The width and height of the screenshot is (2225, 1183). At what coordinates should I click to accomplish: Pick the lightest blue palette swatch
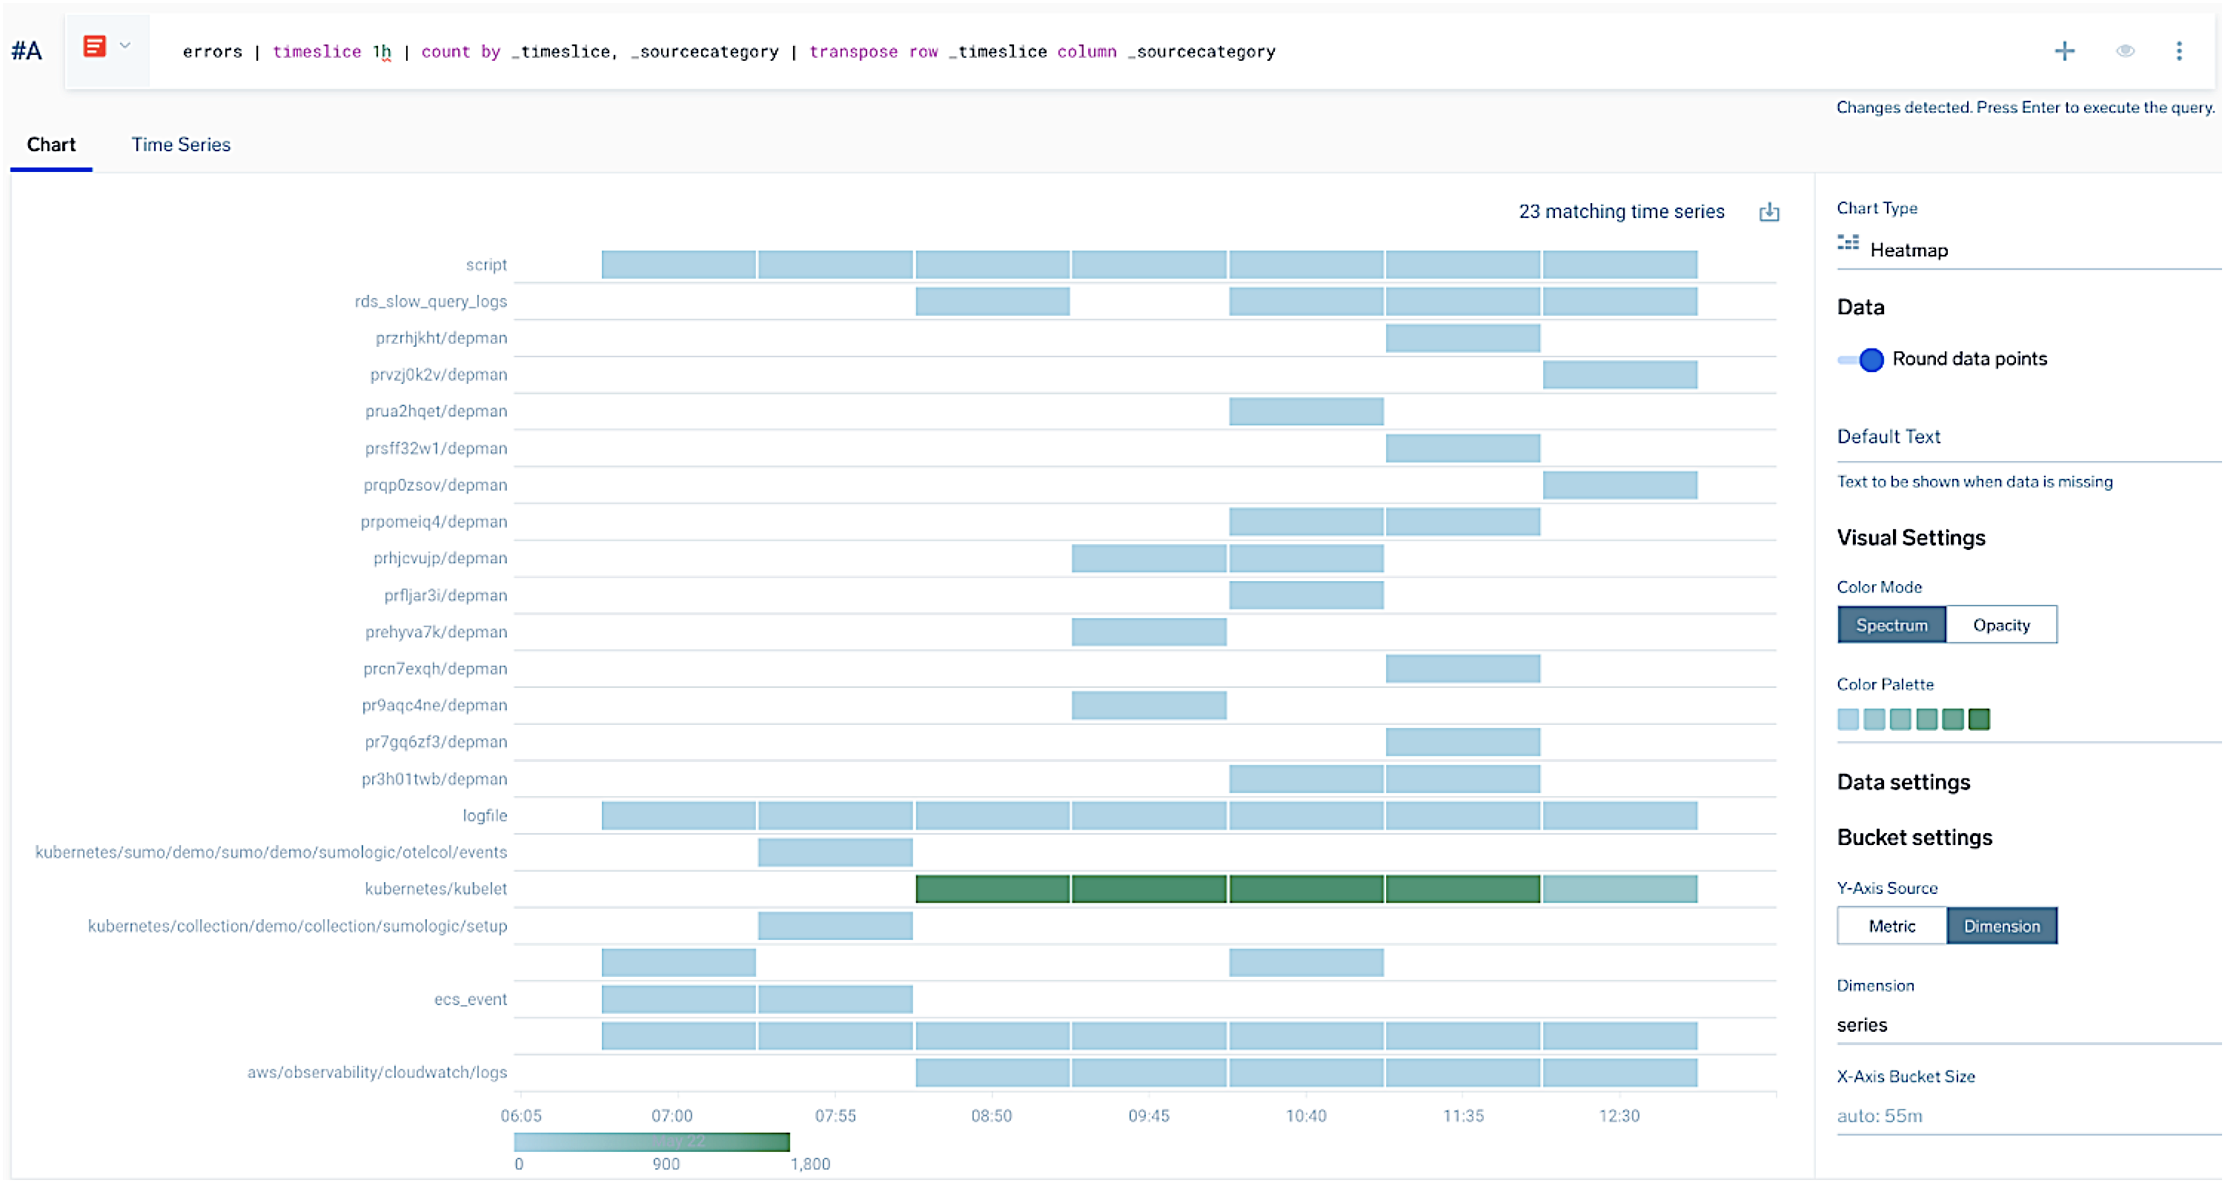point(1848,718)
